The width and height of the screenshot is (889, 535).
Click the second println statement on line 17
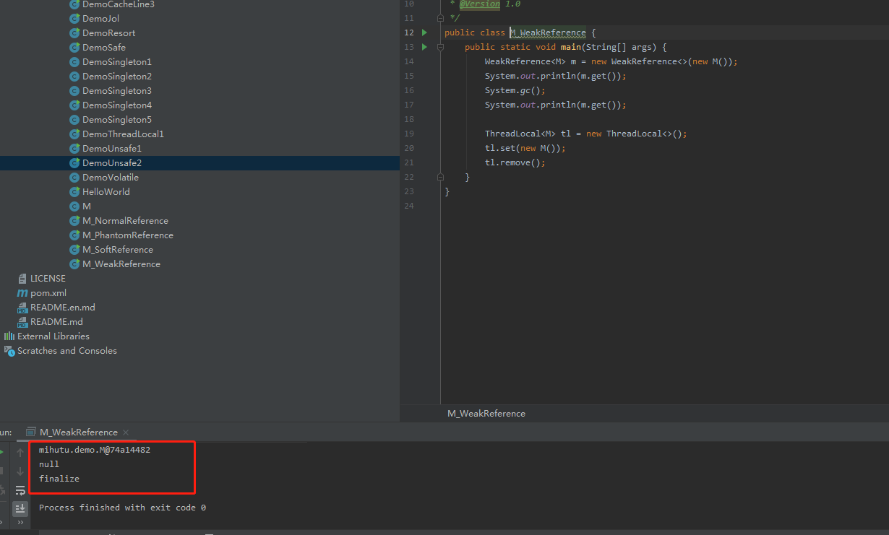pos(556,105)
